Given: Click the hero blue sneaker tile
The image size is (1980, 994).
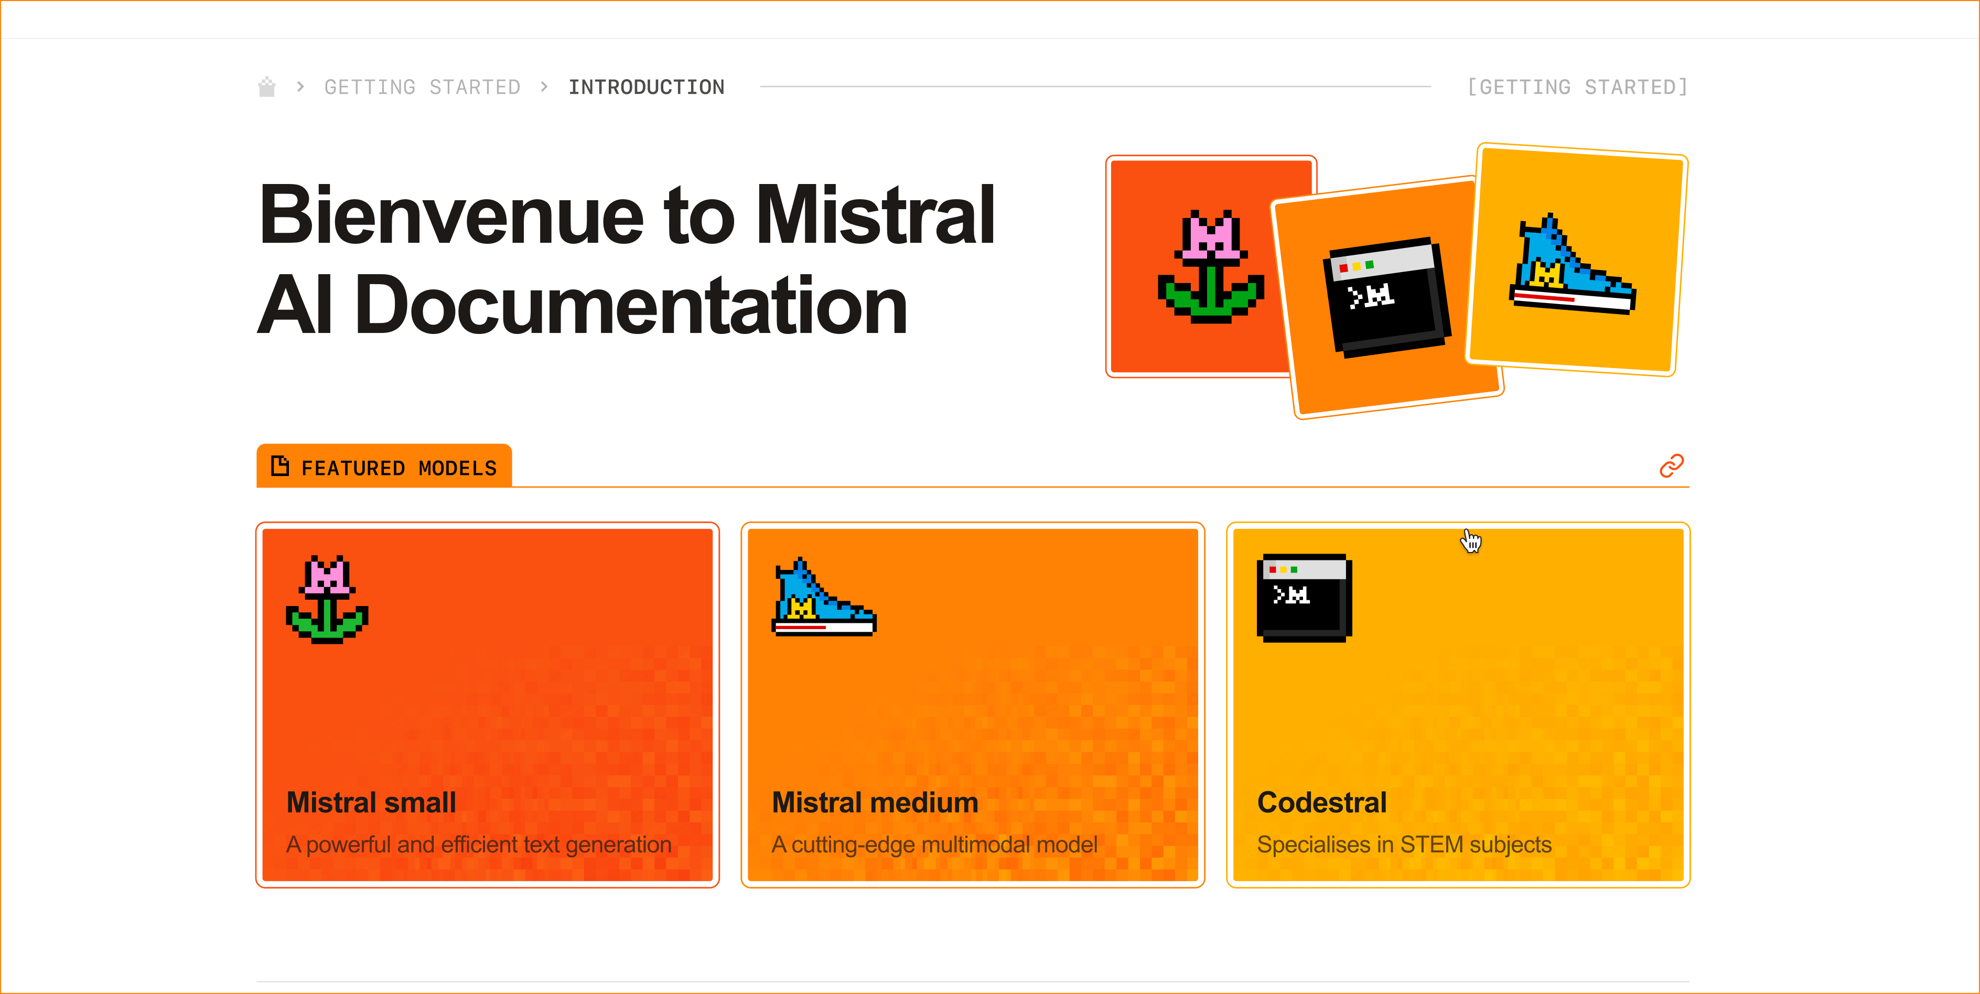Looking at the screenshot, I should 1576,260.
